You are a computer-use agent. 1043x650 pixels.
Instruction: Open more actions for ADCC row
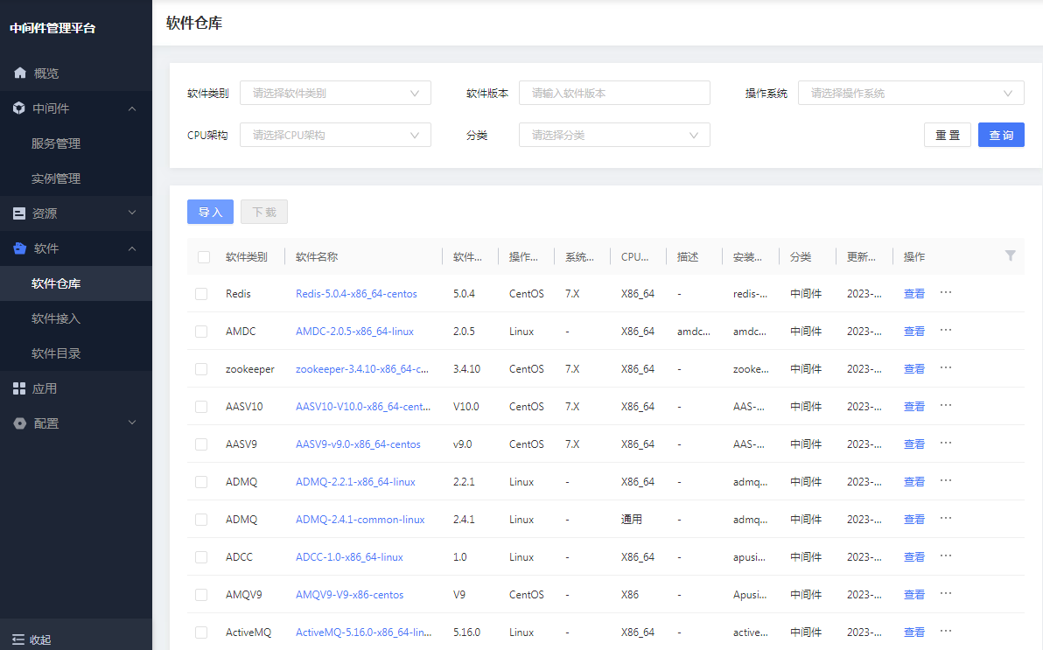click(x=945, y=556)
